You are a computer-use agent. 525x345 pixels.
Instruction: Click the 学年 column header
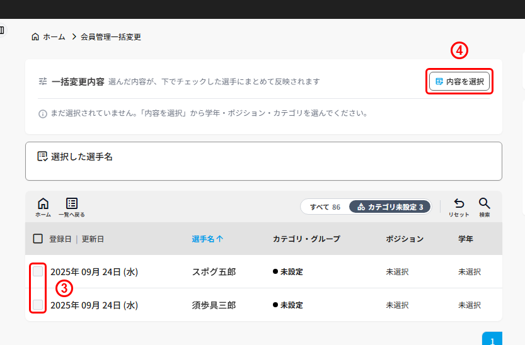tap(466, 239)
